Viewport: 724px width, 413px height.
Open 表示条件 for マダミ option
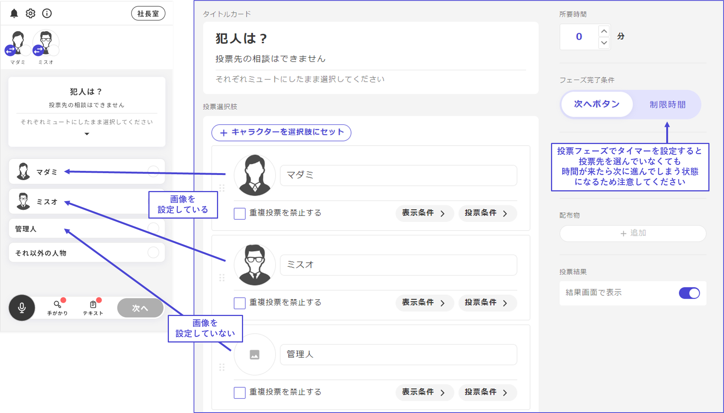click(424, 213)
